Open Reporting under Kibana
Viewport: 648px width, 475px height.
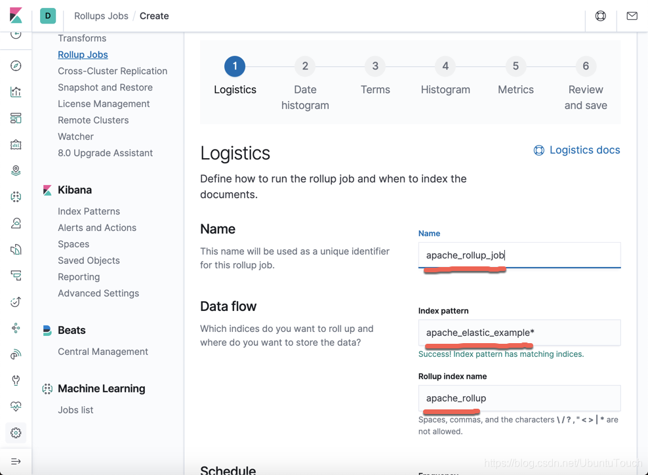click(79, 277)
